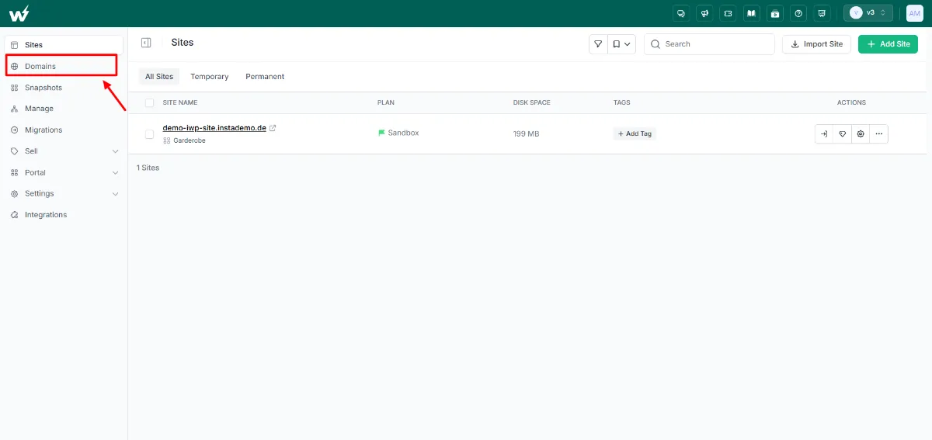The image size is (932, 440).
Task: Click into the Search sites field
Action: point(709,44)
